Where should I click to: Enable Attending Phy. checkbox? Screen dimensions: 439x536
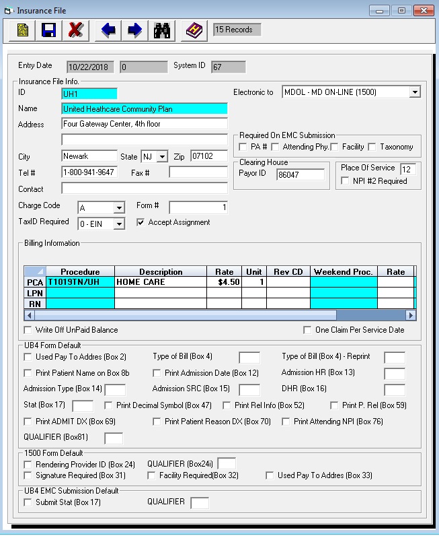(275, 147)
